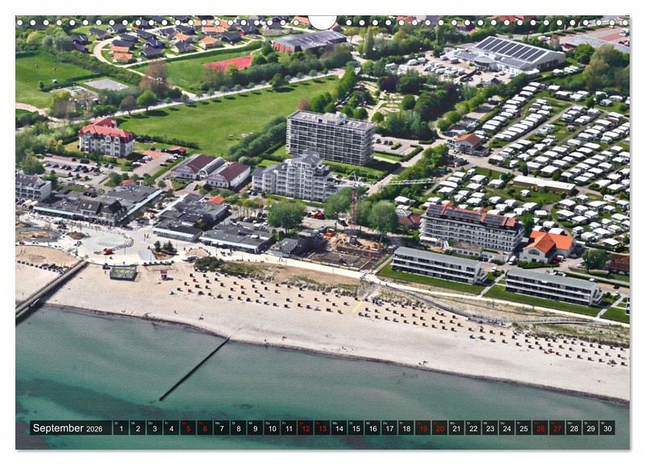Select day 4 in the calendar strip

coord(171,428)
